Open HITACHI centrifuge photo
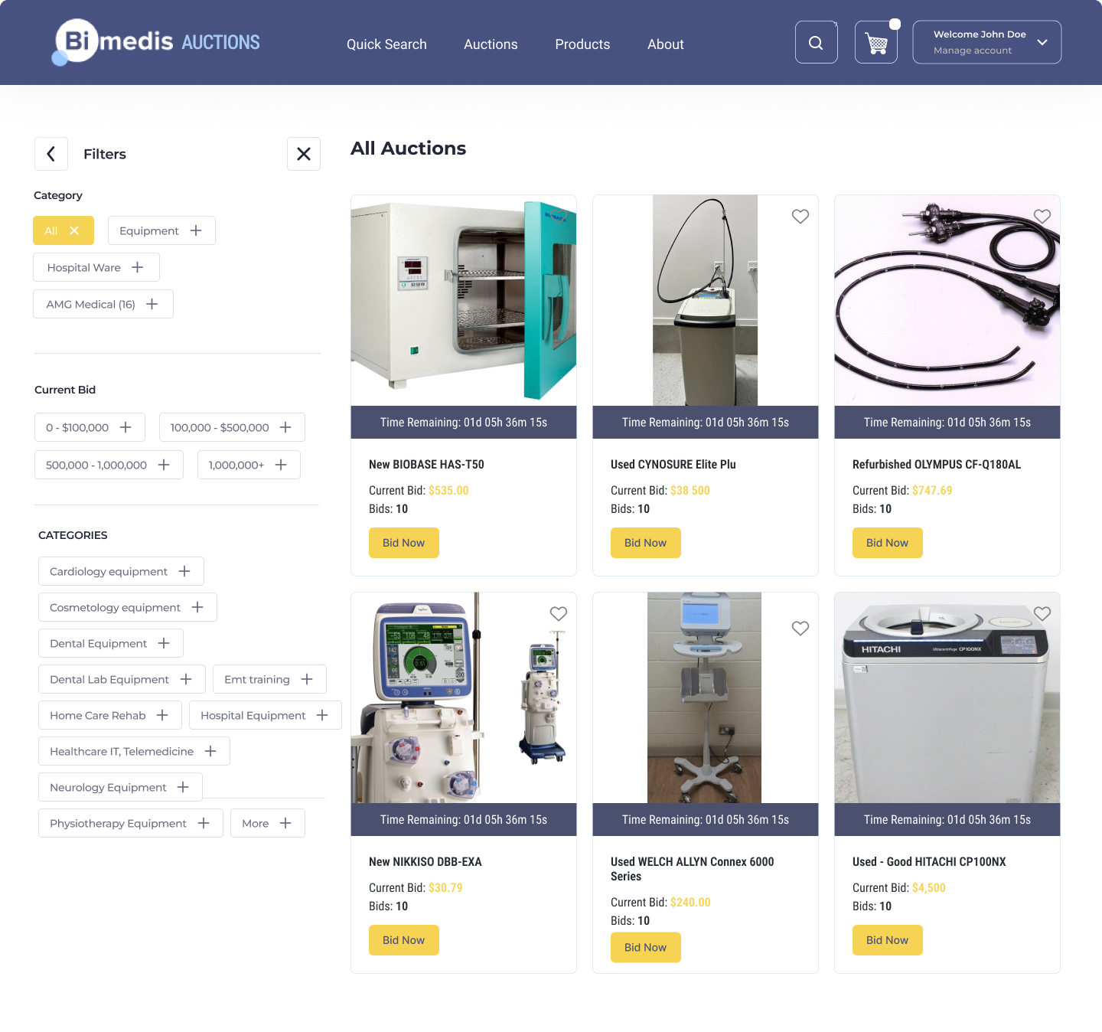The height and width of the screenshot is (1032, 1102). [x=947, y=697]
